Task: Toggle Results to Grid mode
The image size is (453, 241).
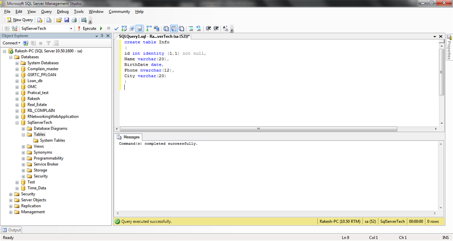Action: pos(173,28)
